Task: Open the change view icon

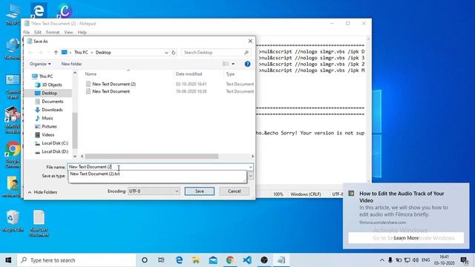Action: (x=226, y=64)
